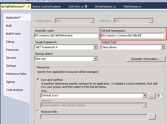Switch to FileRename.cs tab

[x=132, y=7]
